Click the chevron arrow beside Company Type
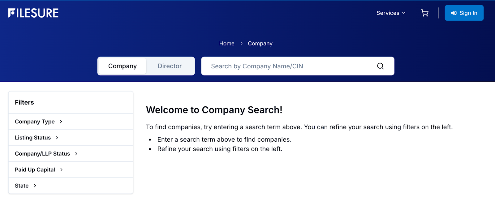The height and width of the screenshot is (201, 495). pyautogui.click(x=61, y=122)
